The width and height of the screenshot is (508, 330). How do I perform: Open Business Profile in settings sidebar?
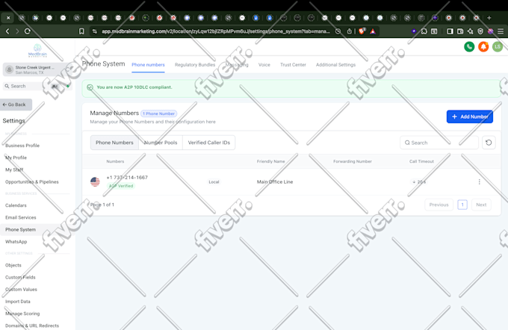pyautogui.click(x=22, y=146)
